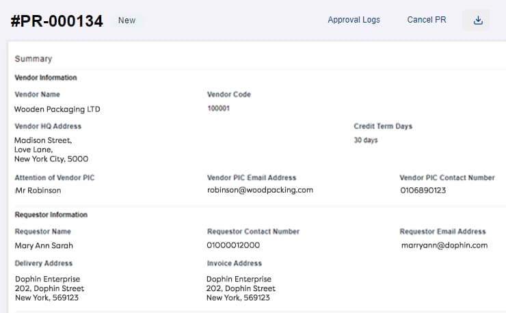Screen dimensions: 506x313
Task: Click the robinson@woodpacking.com email
Action: pos(260,190)
